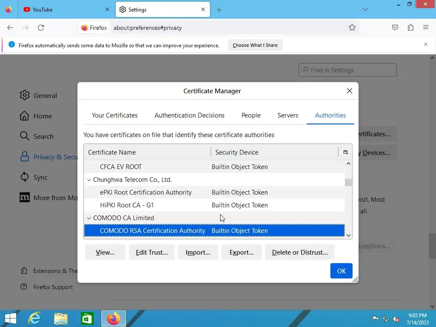
Task: Sort by Security Device column header
Action: 275,152
